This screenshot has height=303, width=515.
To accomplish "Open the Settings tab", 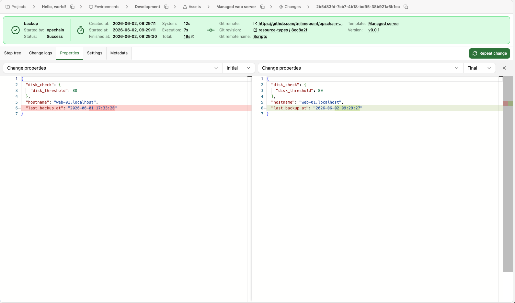I will (95, 53).
